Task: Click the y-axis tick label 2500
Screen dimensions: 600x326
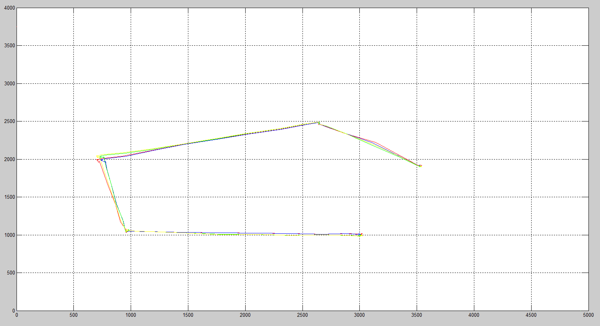Action: (10, 121)
